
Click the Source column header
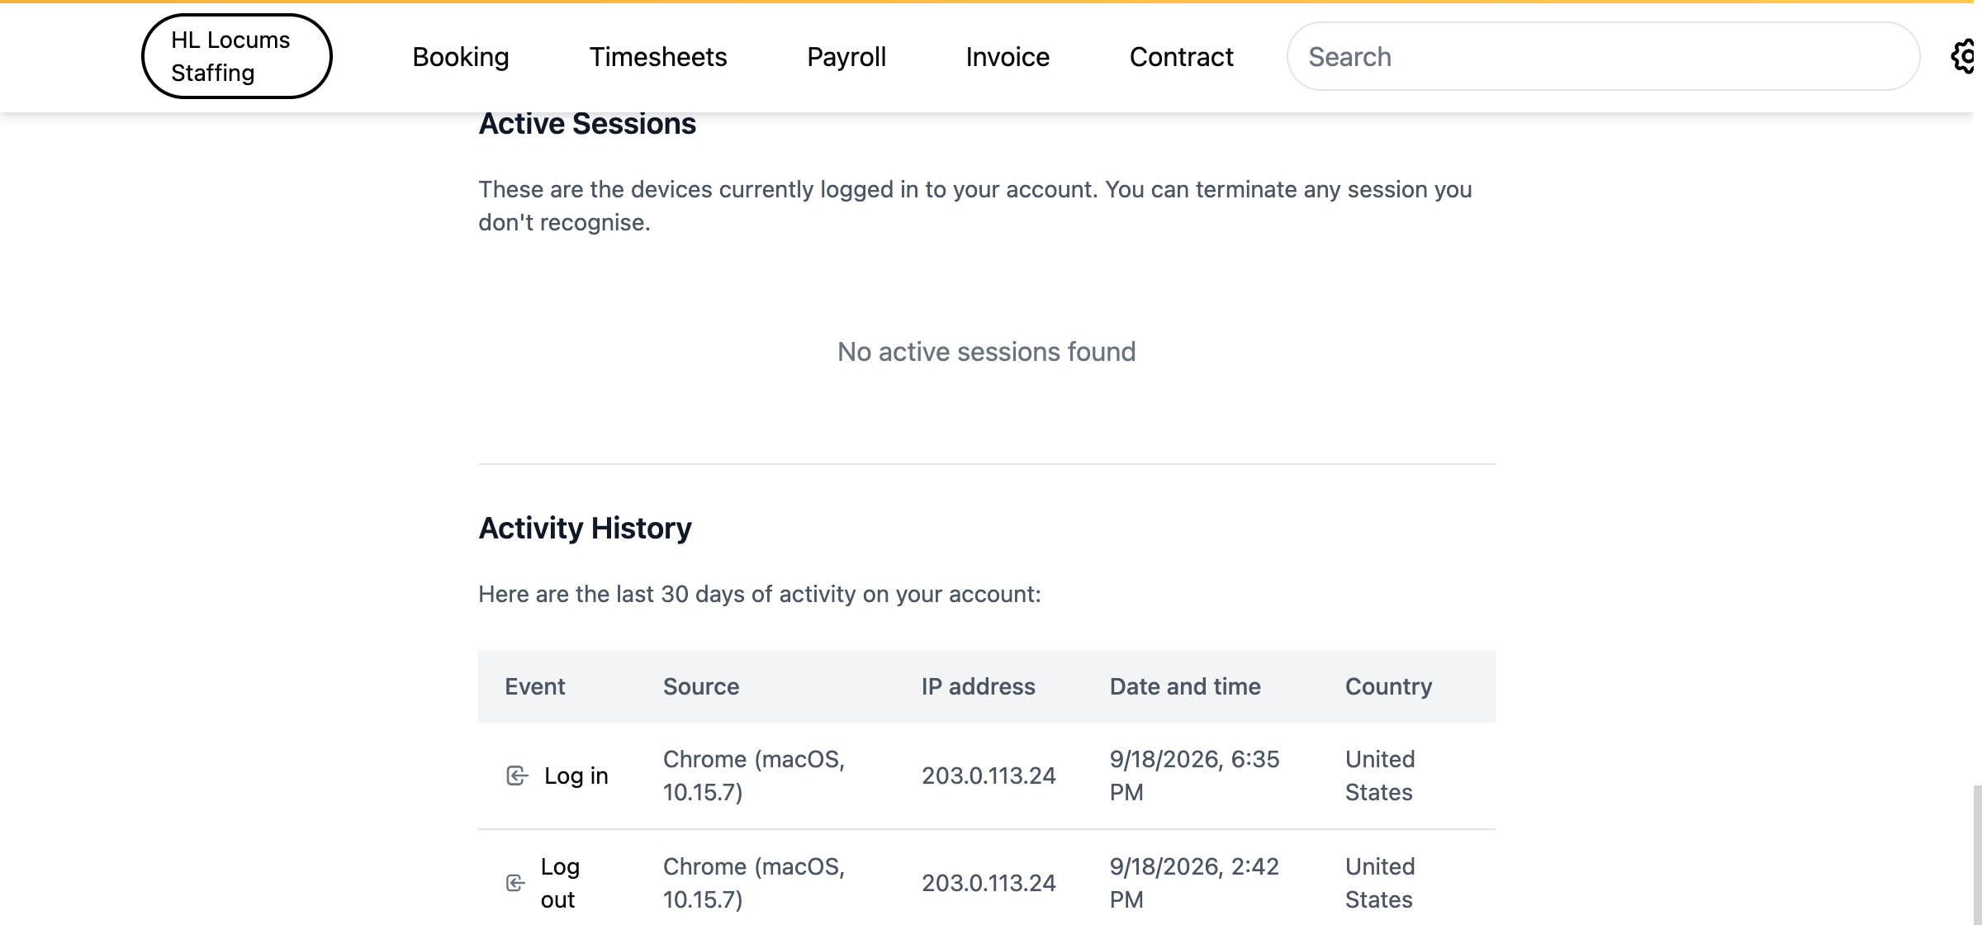pos(701,686)
